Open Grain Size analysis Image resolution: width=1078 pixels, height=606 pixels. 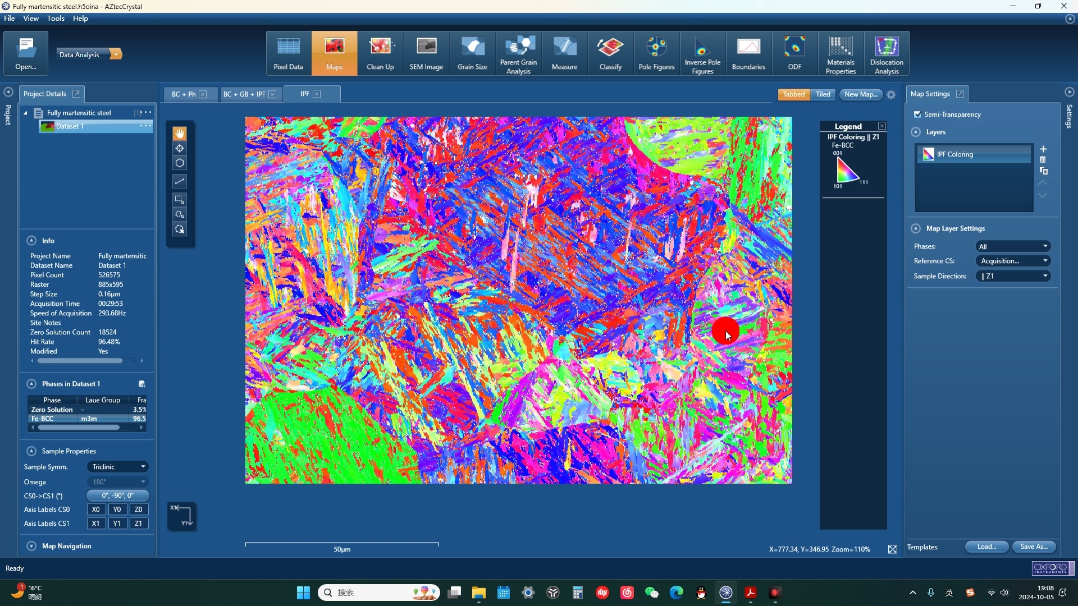473,54
